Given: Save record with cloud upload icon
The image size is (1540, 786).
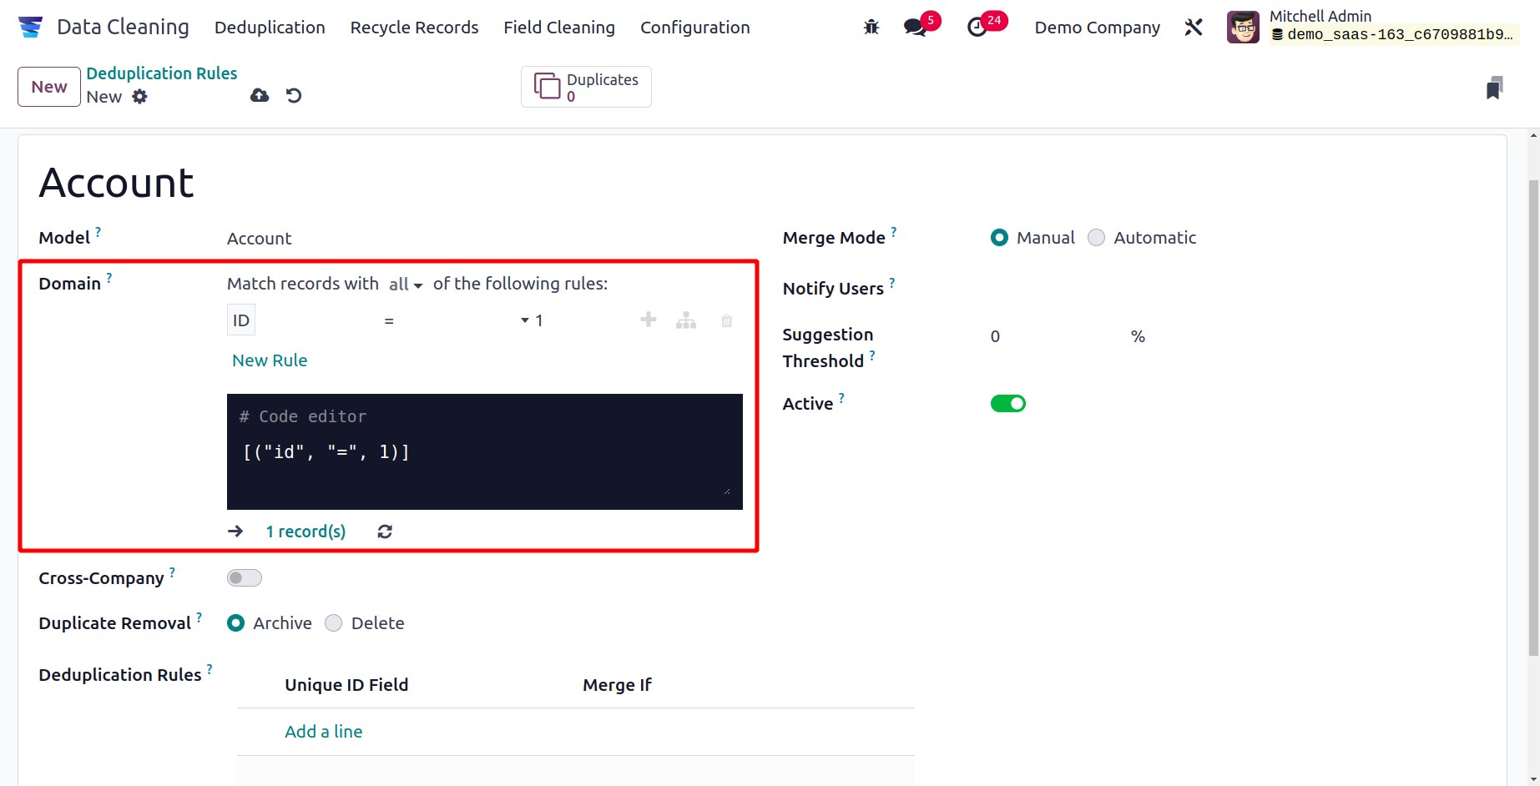Looking at the screenshot, I should click(x=260, y=96).
